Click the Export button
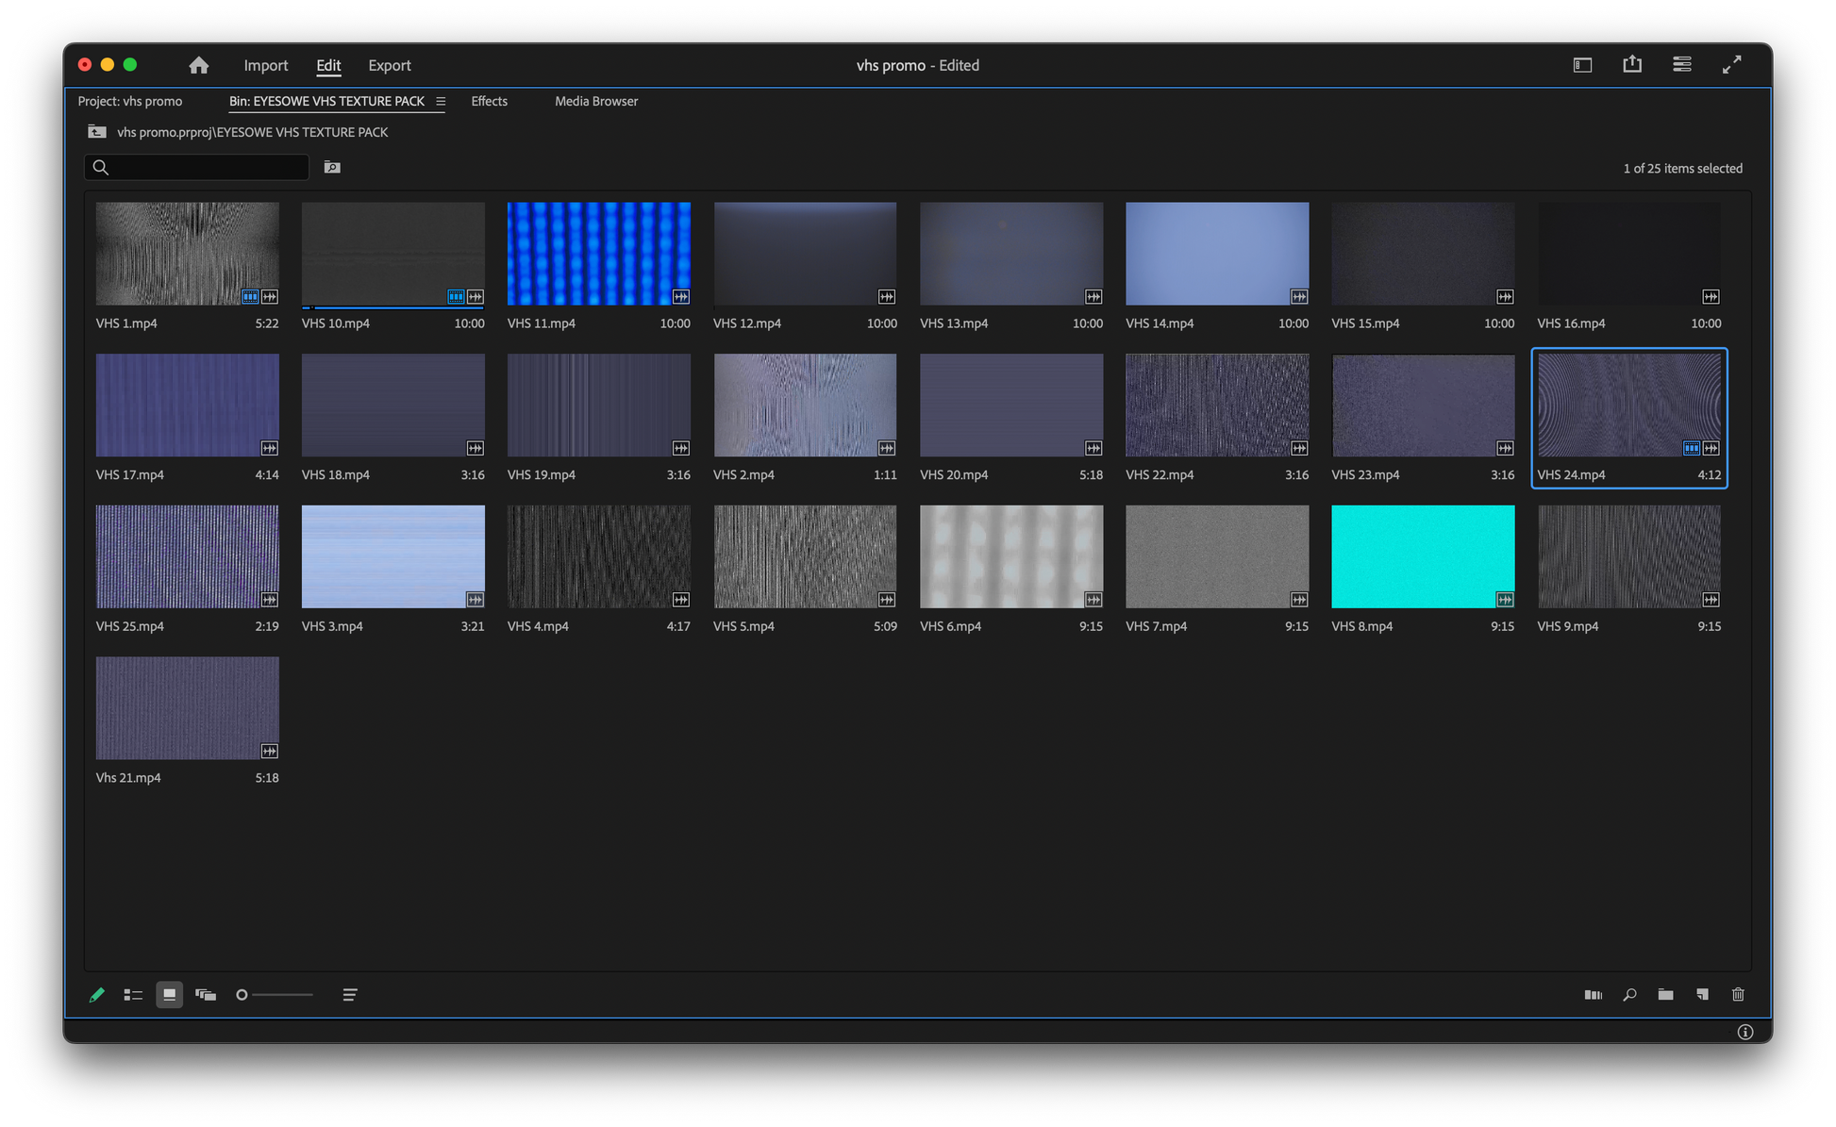The height and width of the screenshot is (1127, 1836). pos(389,65)
